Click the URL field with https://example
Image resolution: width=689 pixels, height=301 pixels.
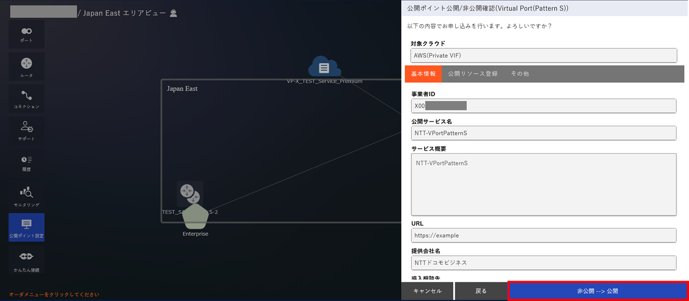(x=544, y=235)
